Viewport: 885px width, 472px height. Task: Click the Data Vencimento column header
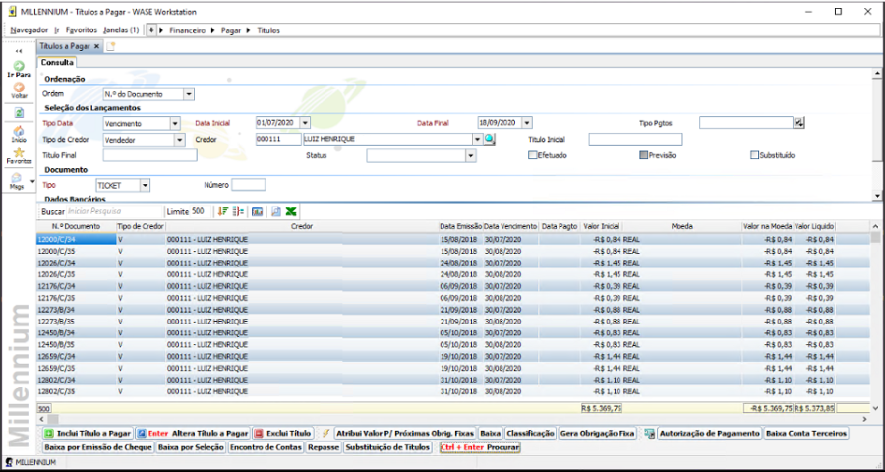tap(510, 226)
